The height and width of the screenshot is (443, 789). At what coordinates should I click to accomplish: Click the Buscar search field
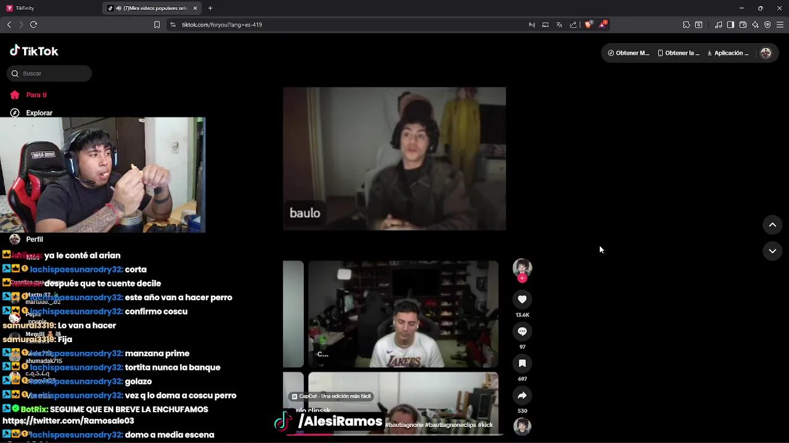[x=50, y=73]
